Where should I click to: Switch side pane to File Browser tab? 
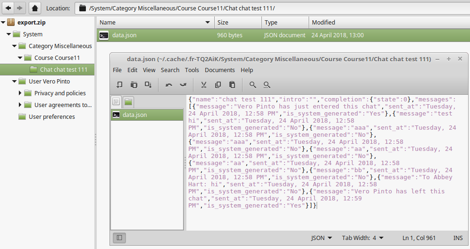click(128, 102)
